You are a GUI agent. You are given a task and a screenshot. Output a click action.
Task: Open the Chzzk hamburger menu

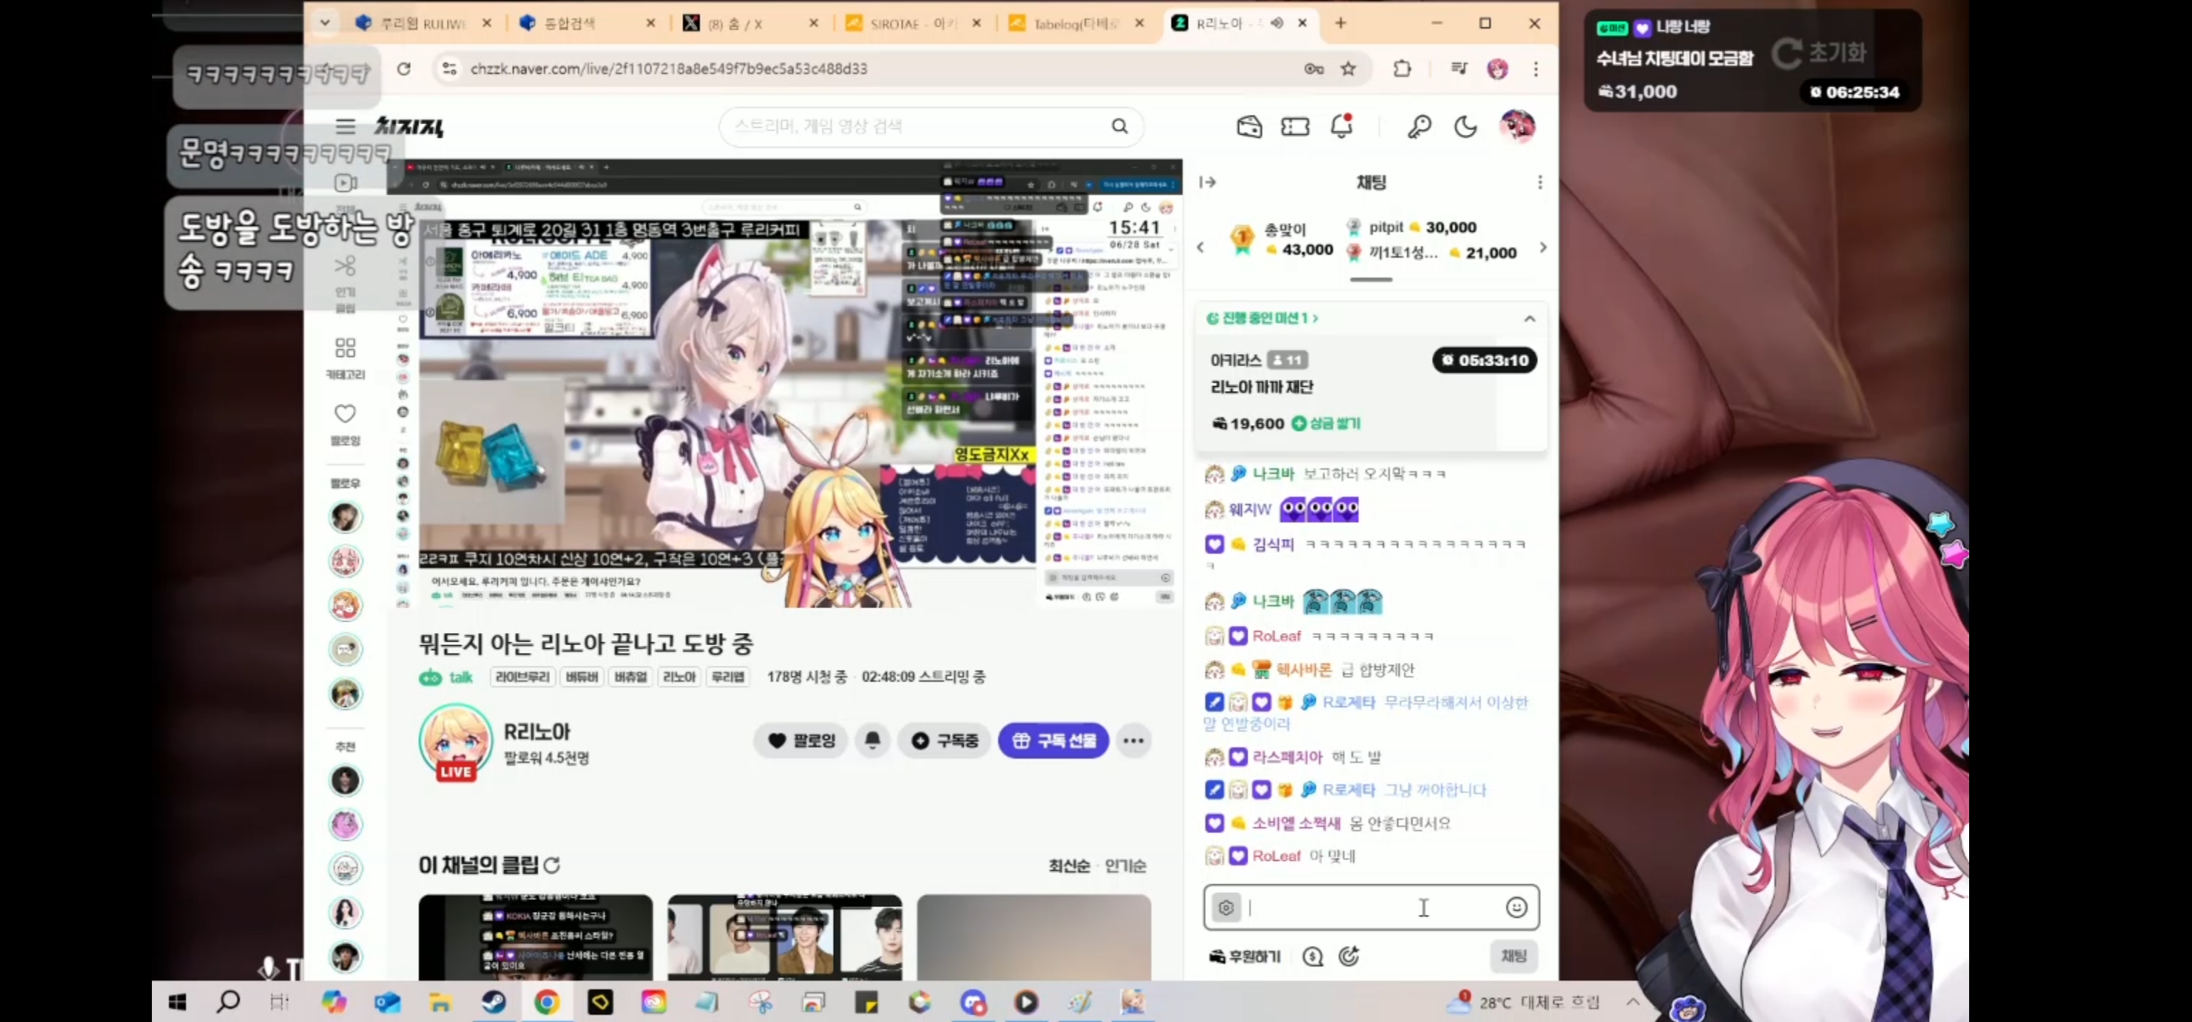(344, 127)
